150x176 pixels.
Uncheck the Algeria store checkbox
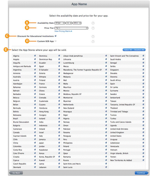(35, 56)
